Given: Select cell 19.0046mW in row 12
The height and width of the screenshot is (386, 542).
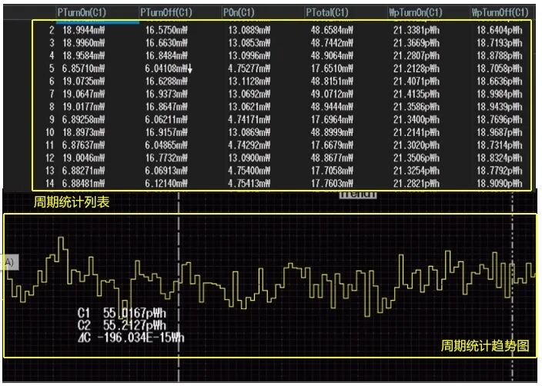Looking at the screenshot, I should (84, 158).
